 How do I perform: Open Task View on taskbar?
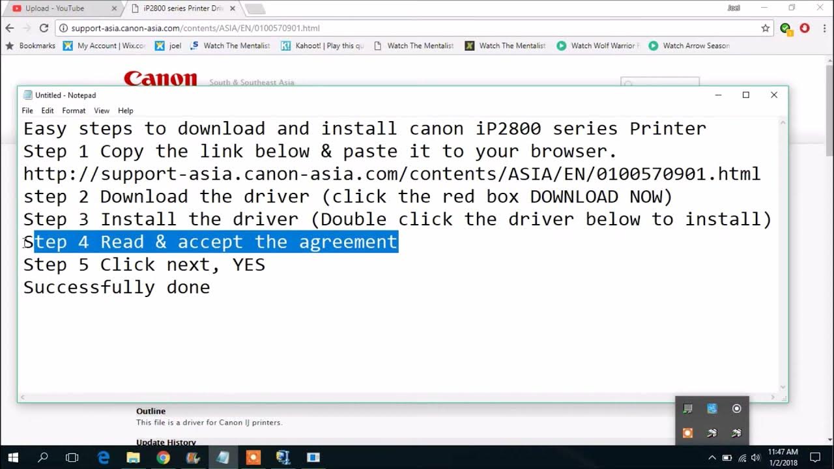pos(72,457)
